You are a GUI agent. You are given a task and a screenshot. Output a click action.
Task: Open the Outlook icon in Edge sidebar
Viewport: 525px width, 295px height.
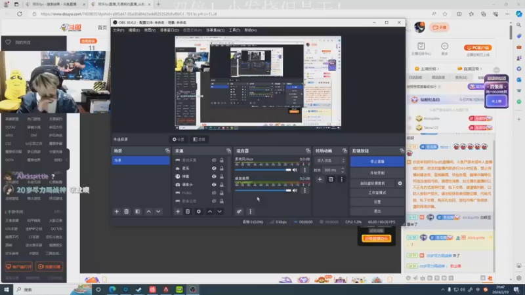(x=518, y=79)
